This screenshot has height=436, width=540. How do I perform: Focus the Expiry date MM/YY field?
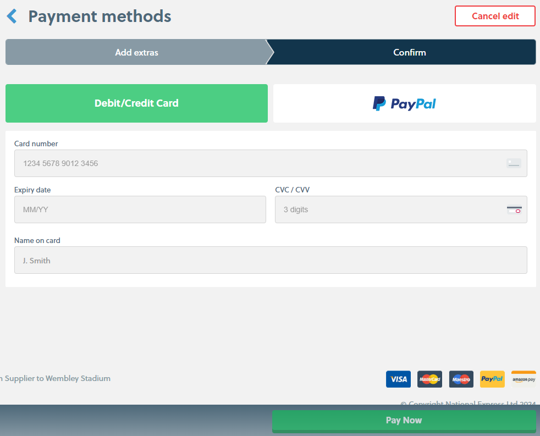tap(140, 209)
